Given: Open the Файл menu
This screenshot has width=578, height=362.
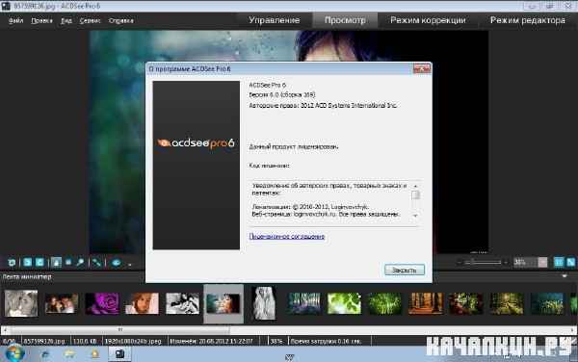Looking at the screenshot, I should click(x=15, y=20).
